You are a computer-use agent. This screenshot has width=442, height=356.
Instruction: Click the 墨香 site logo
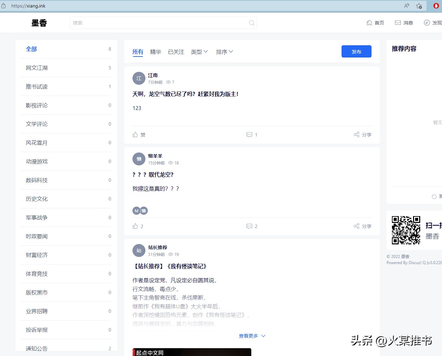point(39,22)
